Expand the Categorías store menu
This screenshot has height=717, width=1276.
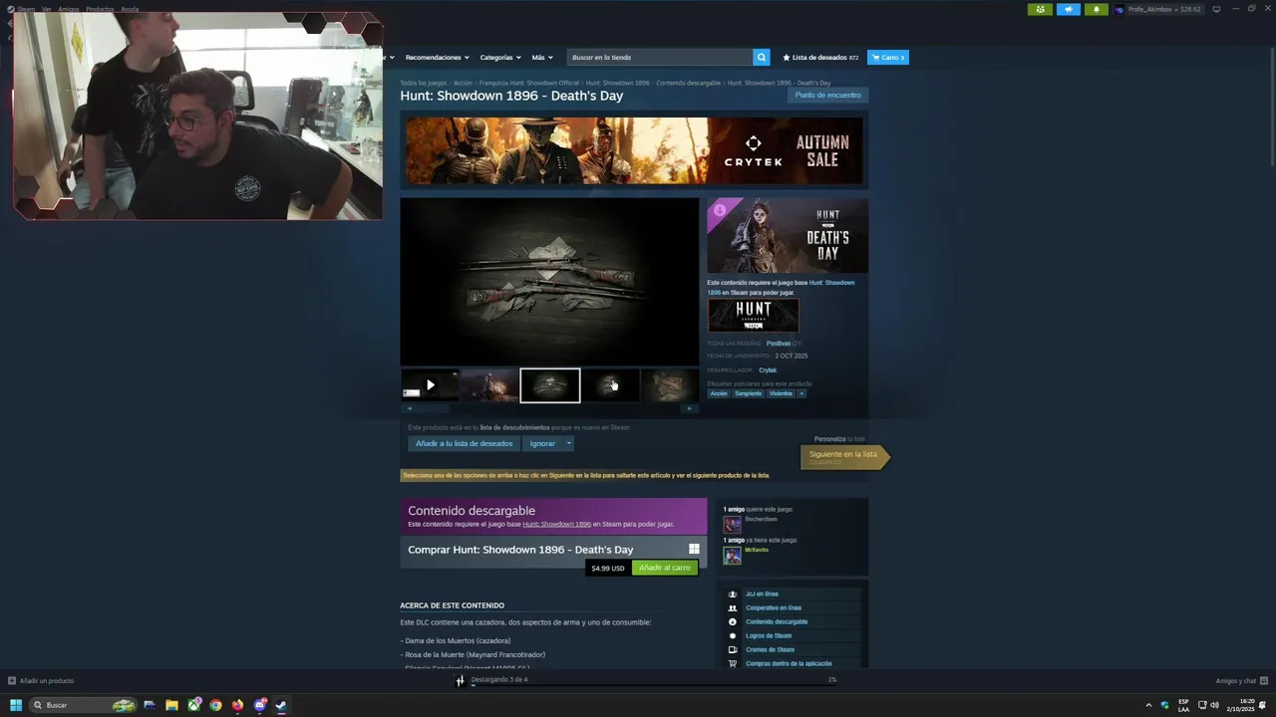pos(499,57)
